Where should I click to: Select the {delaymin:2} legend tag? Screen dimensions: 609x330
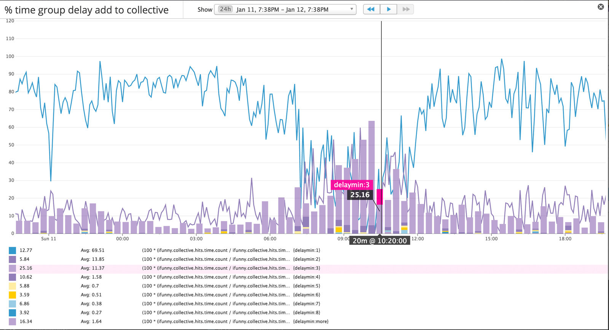306,259
